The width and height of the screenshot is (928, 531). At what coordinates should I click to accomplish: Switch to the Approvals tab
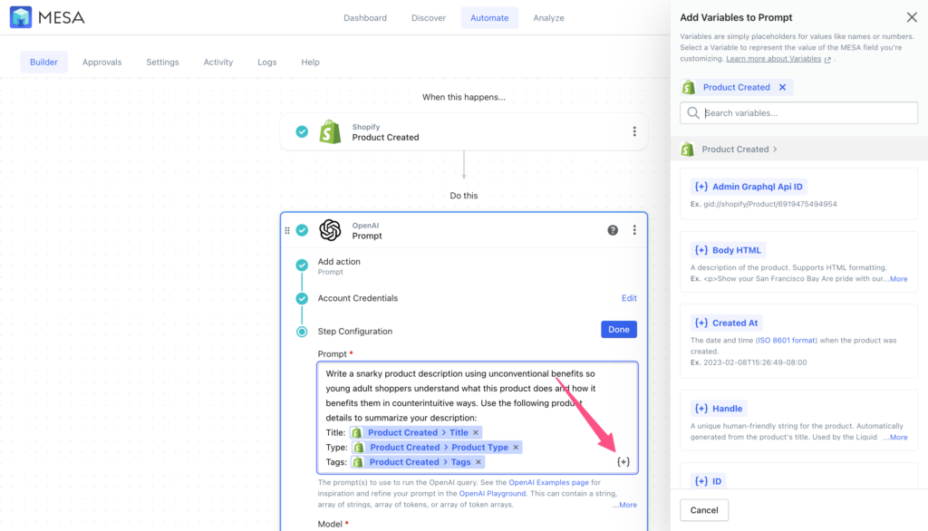pos(101,62)
